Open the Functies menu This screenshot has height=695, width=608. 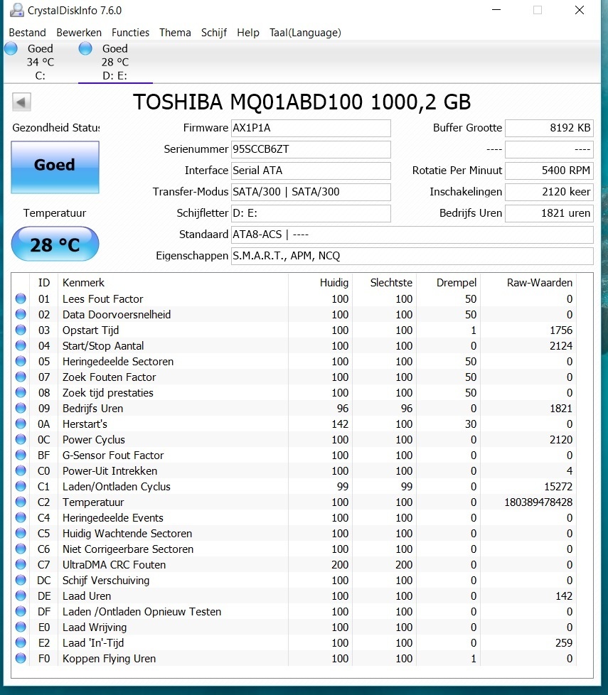130,33
